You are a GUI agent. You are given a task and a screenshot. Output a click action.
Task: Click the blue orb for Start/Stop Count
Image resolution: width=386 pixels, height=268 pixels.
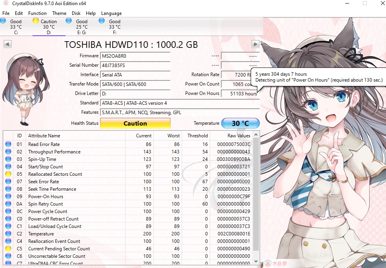[x=8, y=166]
